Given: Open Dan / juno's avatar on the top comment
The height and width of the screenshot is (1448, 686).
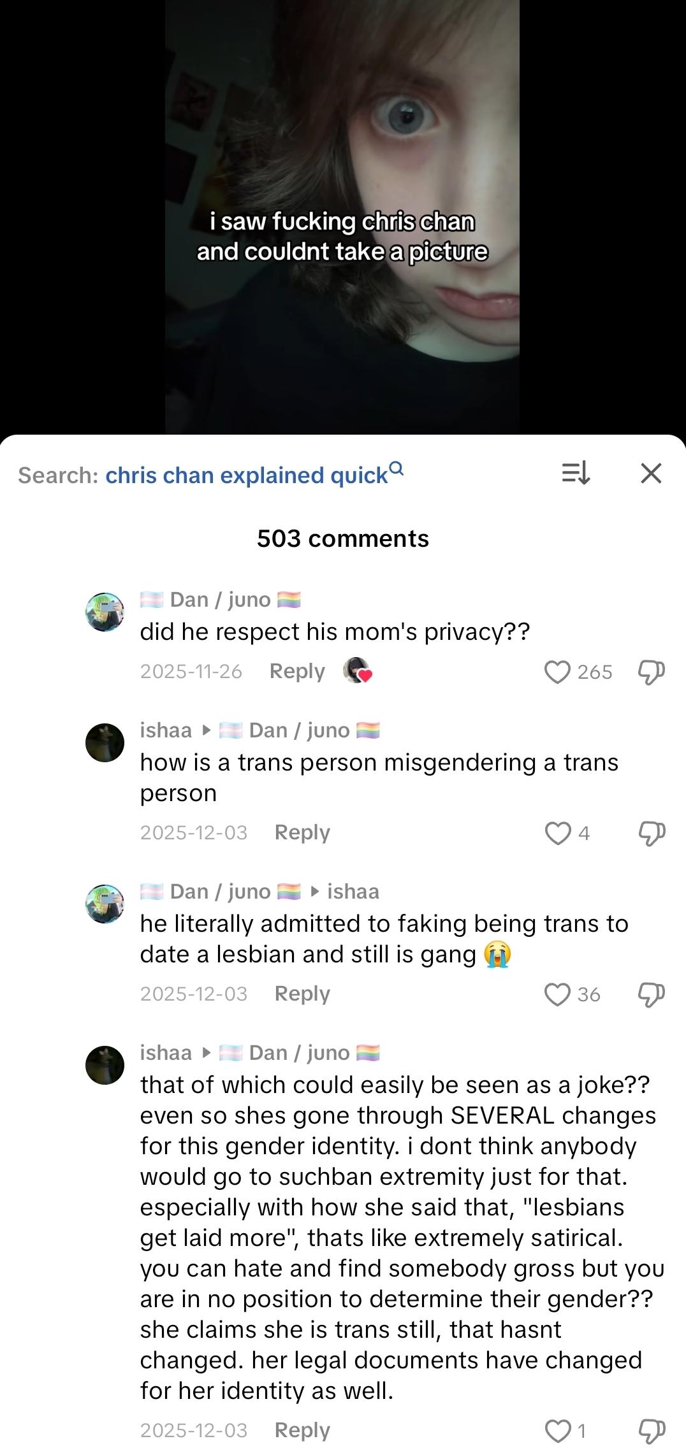Looking at the screenshot, I should pos(105,612).
